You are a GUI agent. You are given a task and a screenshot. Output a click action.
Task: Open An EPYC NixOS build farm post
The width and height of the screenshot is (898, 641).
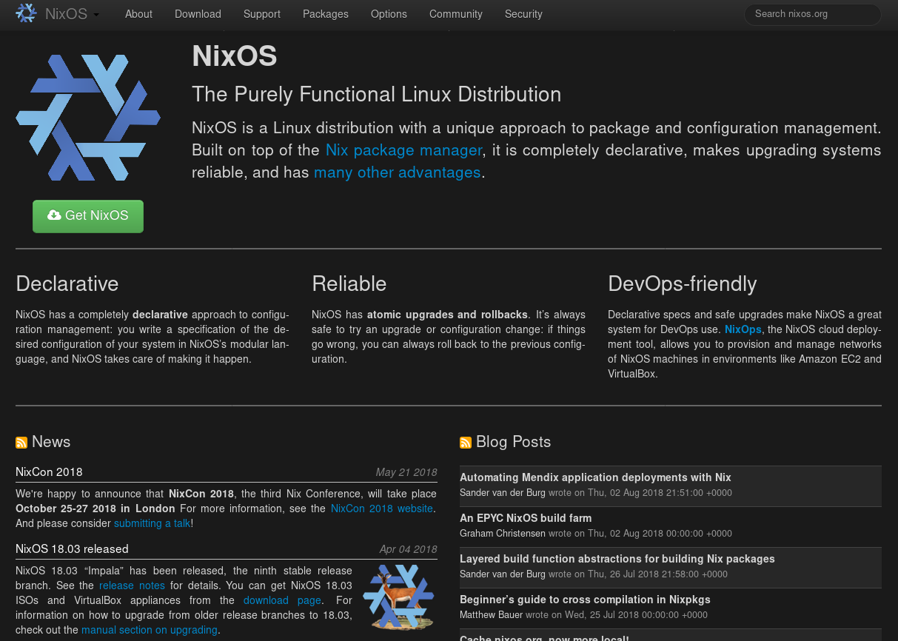click(x=526, y=518)
